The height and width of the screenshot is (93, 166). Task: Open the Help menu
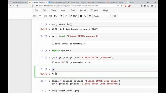coord(105,10)
